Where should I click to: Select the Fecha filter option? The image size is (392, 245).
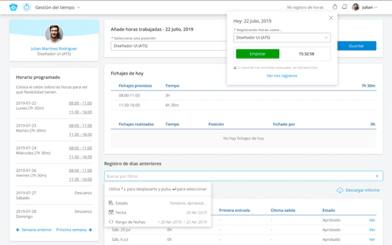point(158,213)
